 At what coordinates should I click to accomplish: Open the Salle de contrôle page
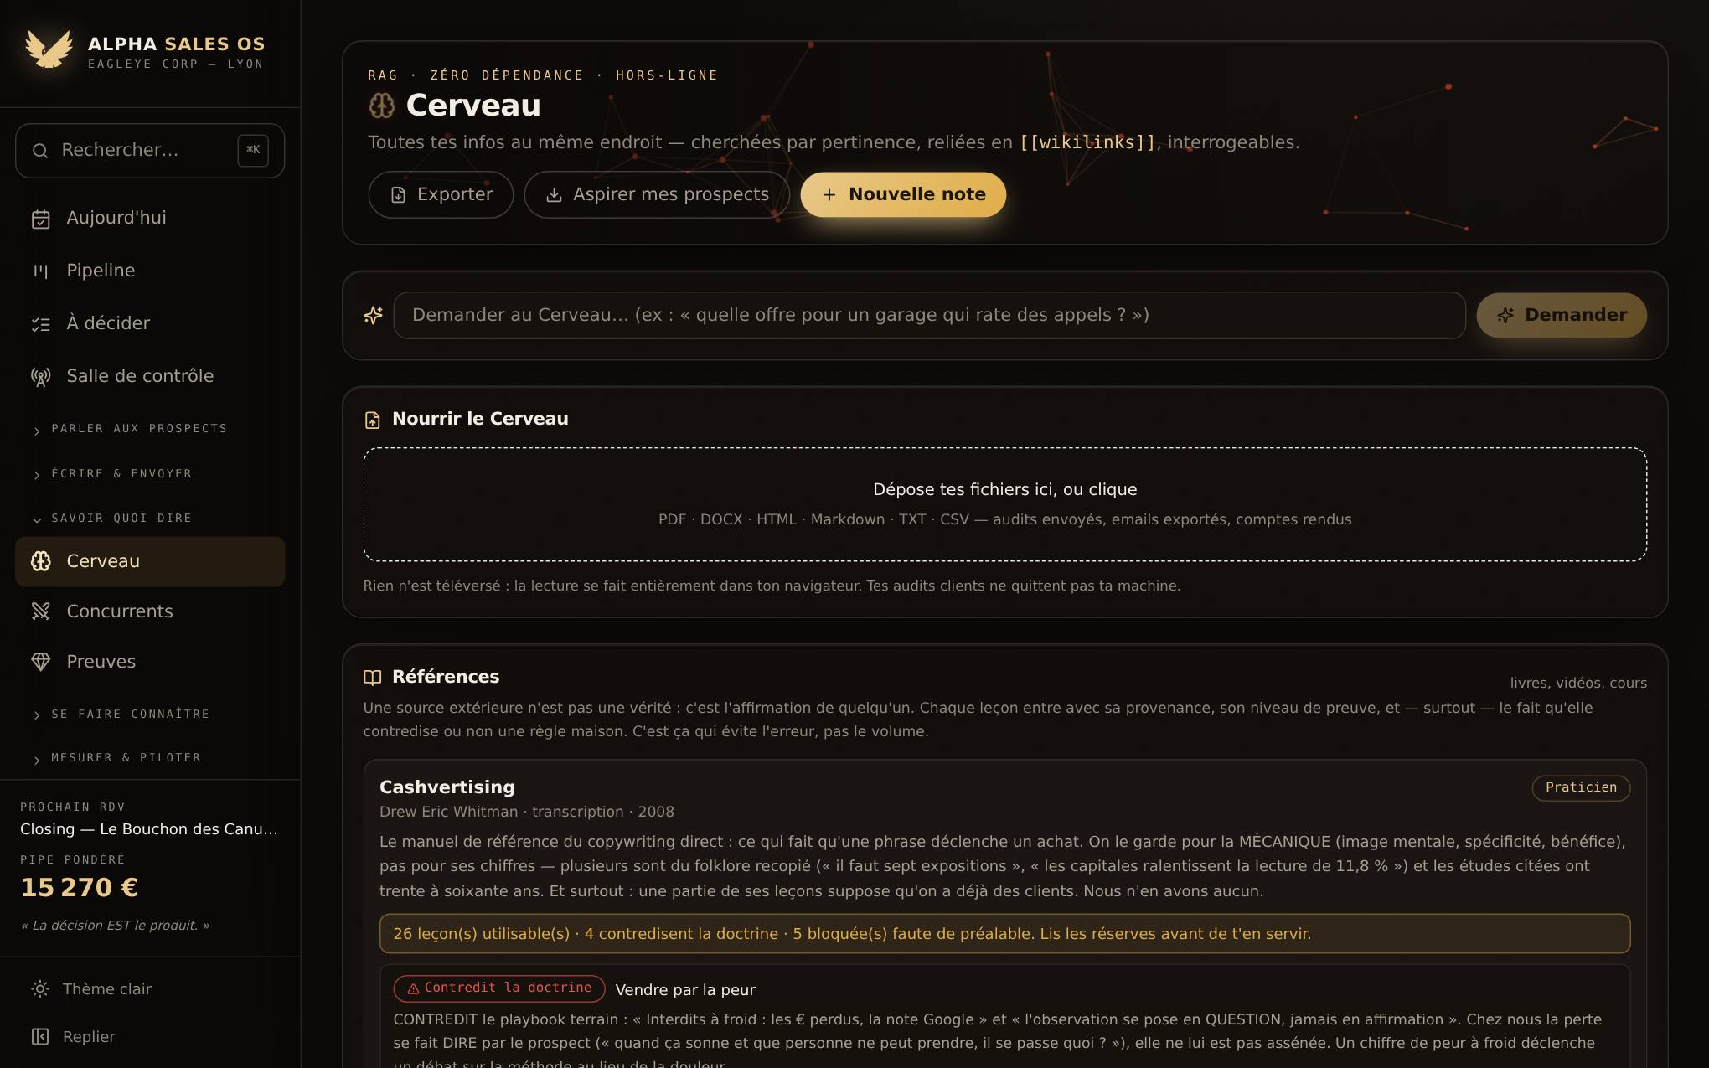(x=150, y=376)
